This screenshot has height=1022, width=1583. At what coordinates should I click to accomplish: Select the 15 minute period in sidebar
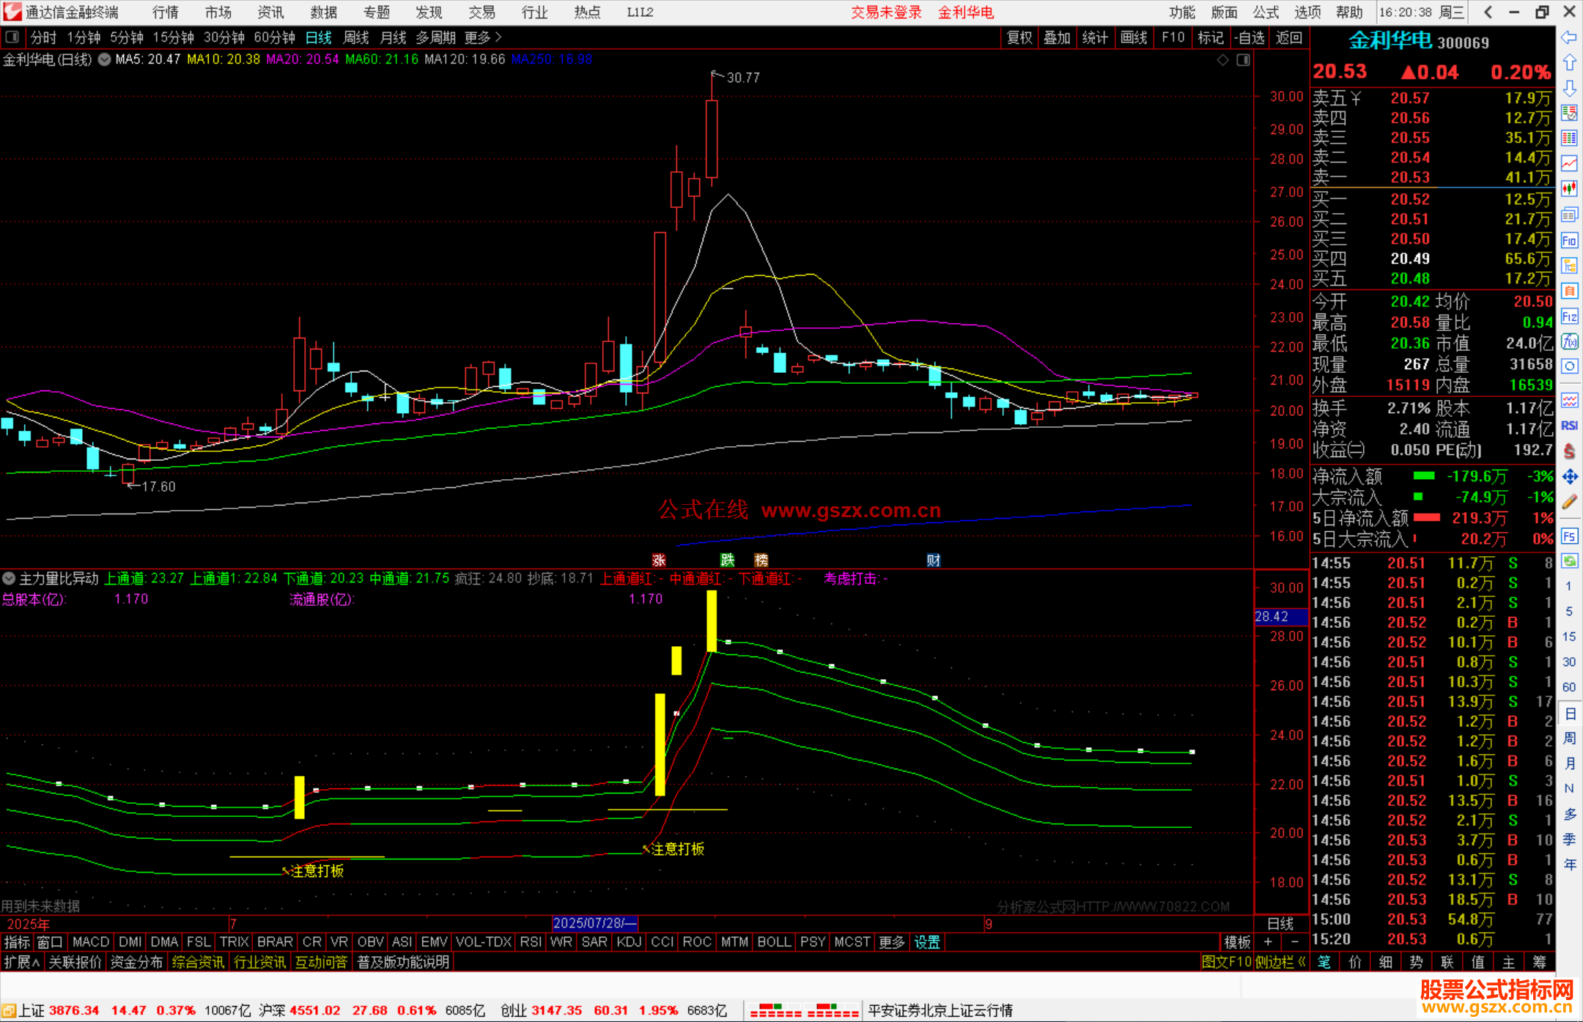(x=1569, y=637)
